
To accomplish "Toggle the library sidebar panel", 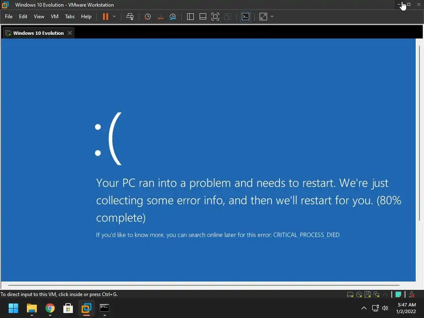I will pos(190,17).
